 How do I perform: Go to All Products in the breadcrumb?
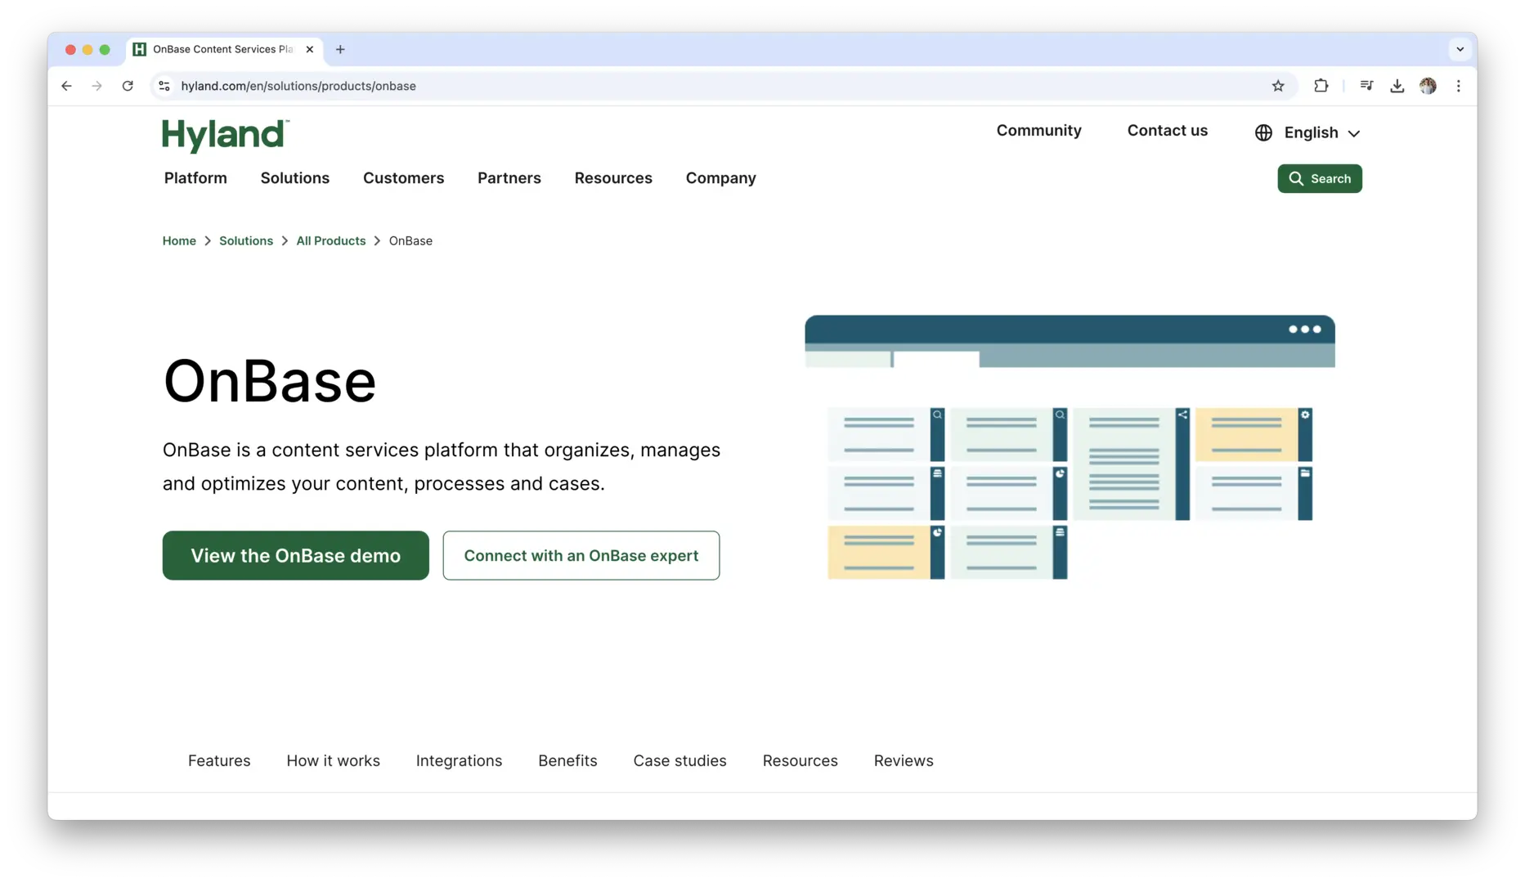331,240
